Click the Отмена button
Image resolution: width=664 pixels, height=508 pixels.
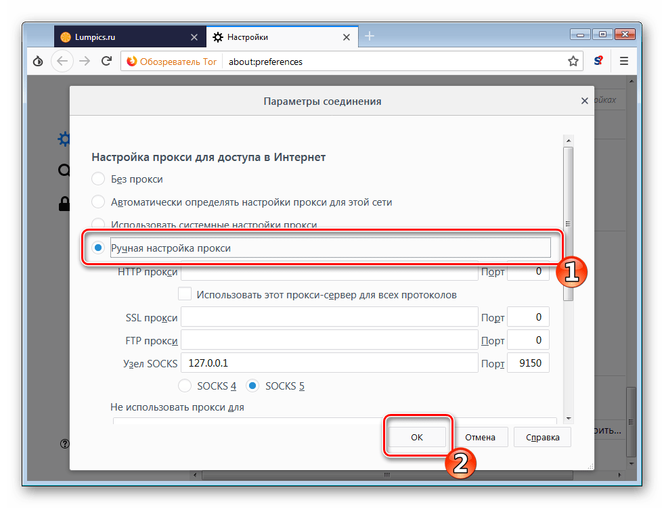[479, 437]
